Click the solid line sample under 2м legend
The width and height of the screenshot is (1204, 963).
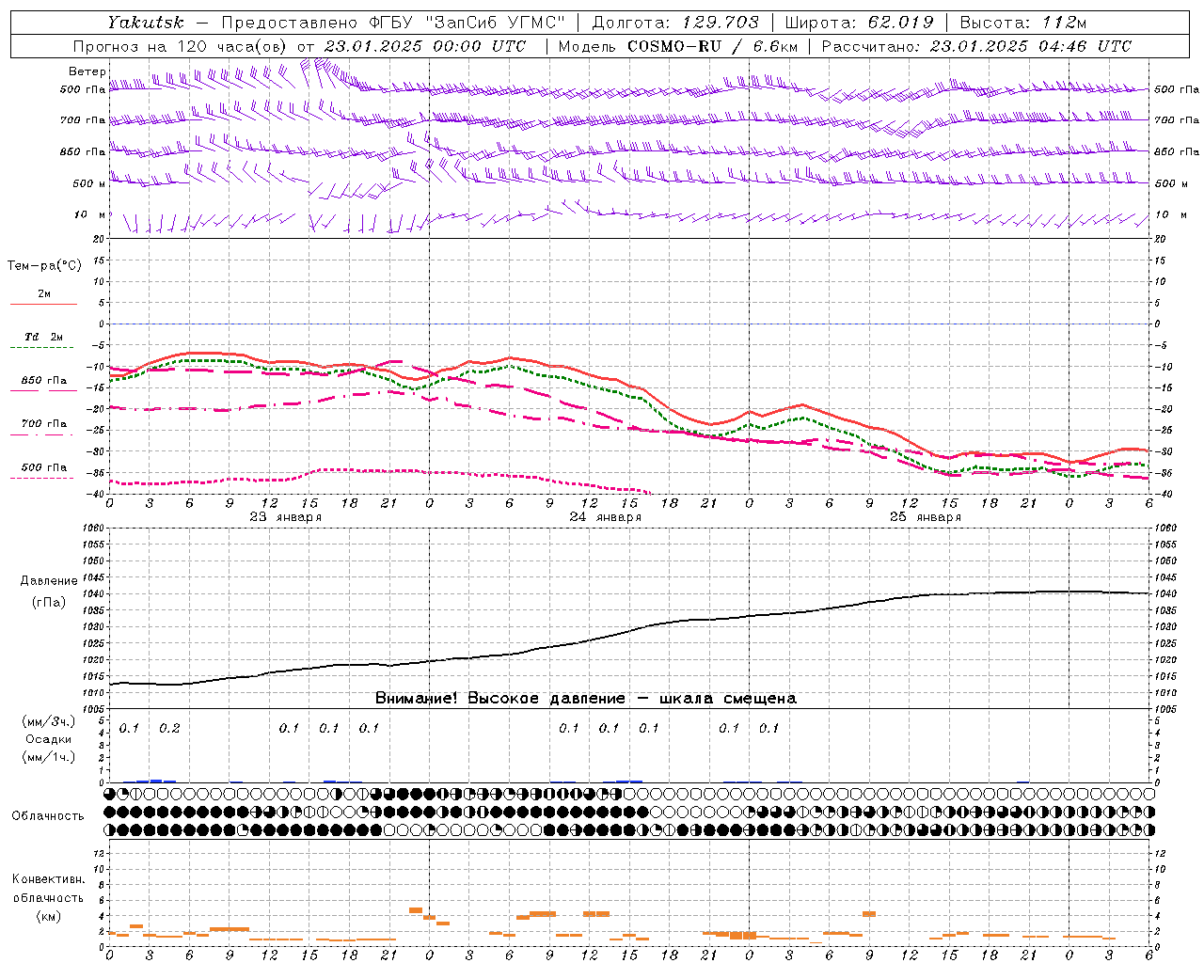(43, 304)
